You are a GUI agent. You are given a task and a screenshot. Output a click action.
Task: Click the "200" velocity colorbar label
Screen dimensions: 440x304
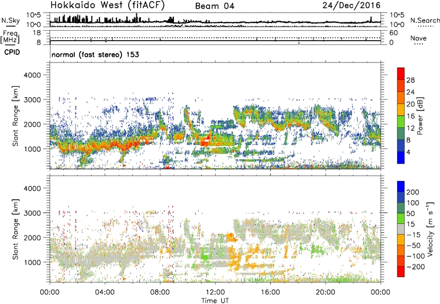(x=413, y=192)
